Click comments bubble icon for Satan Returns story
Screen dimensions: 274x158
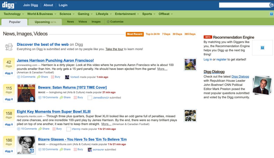(40, 98)
